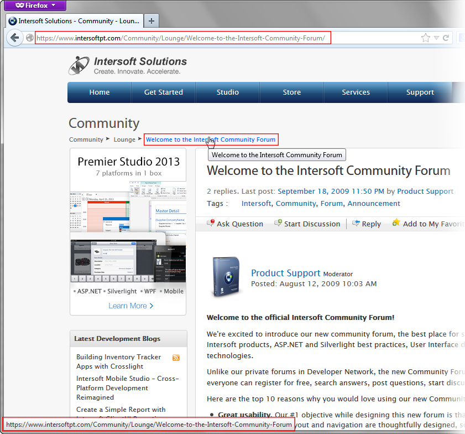Open the Studio menu item

pyautogui.click(x=227, y=92)
